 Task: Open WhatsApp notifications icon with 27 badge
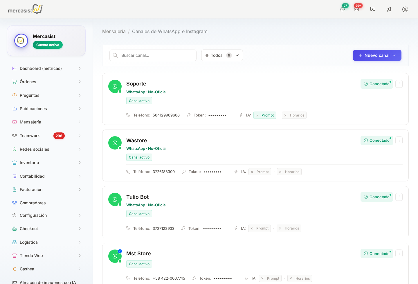[x=343, y=9]
